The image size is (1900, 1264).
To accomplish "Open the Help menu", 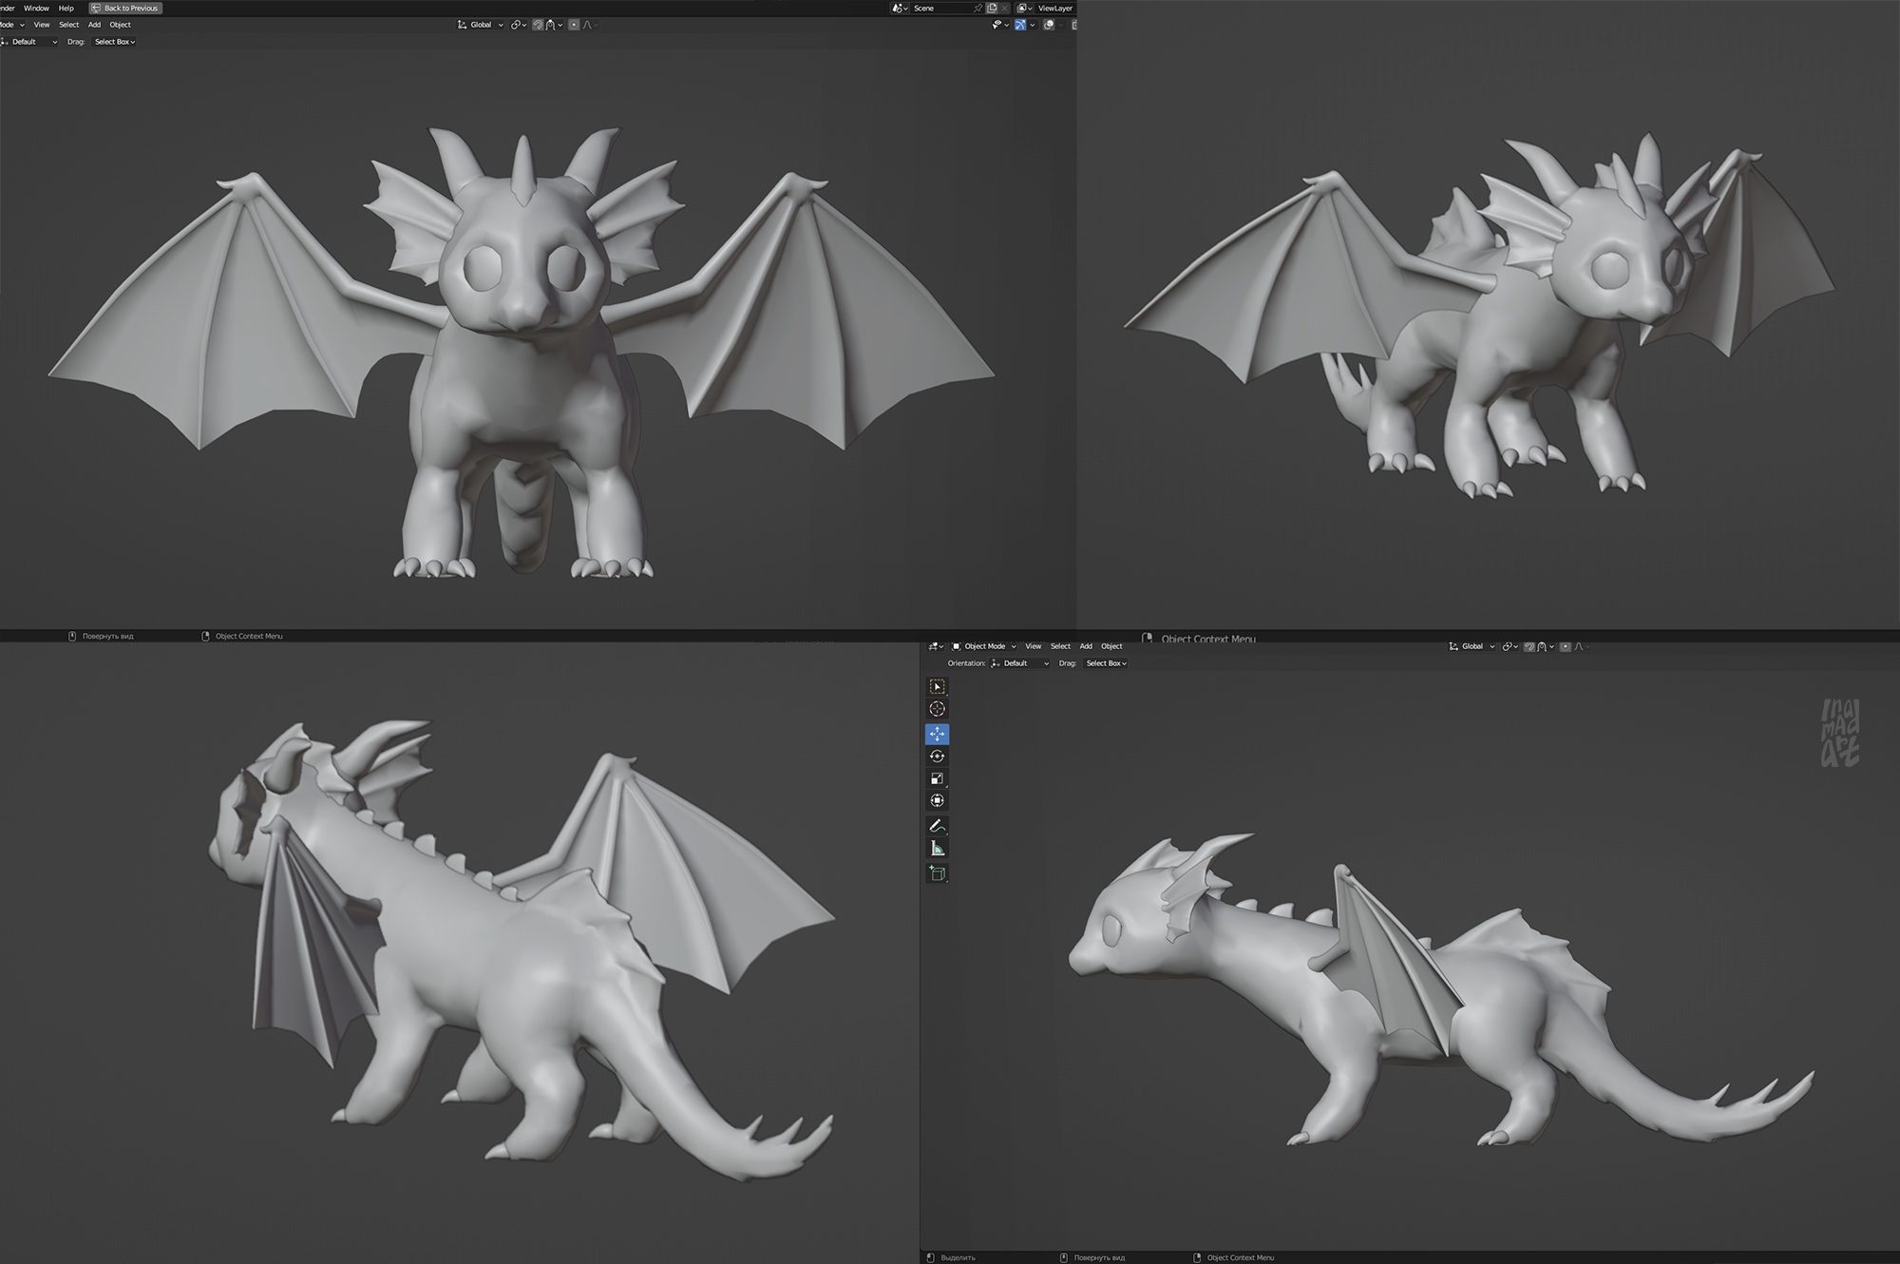I will (66, 8).
